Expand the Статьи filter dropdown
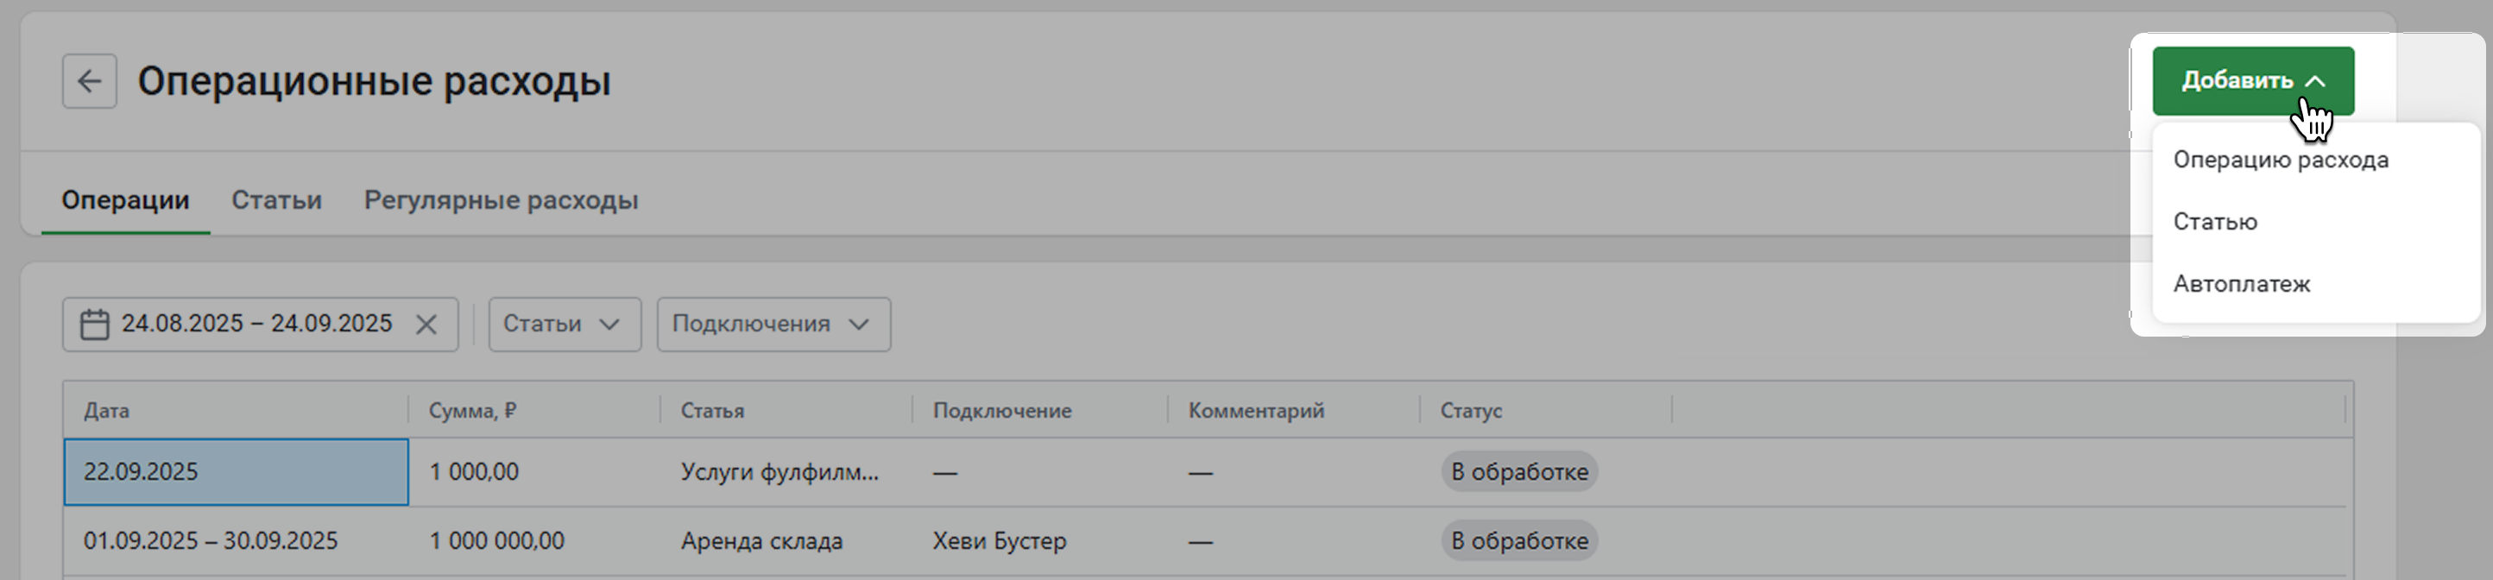Image resolution: width=2493 pixels, height=580 pixels. coord(563,325)
